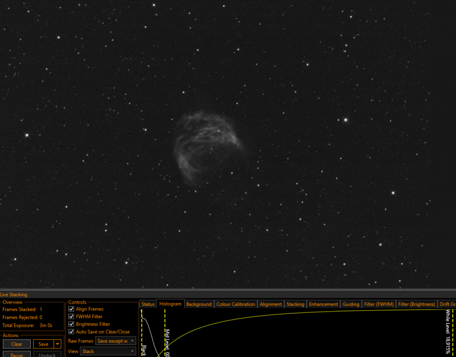
Task: Select the Filter (Brightness) tab
Action: point(417,304)
